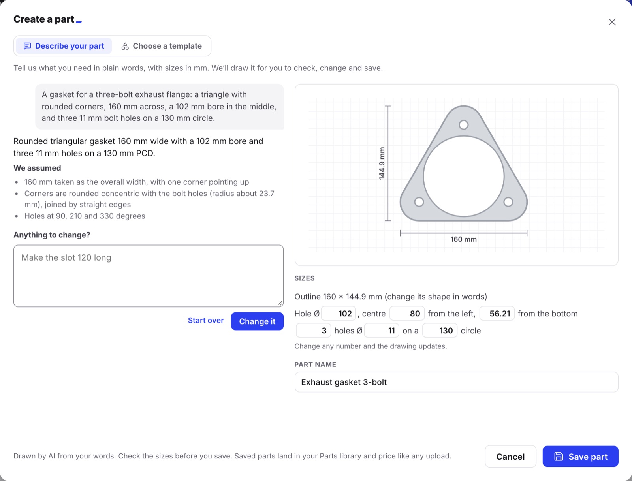Edit the Hole Ø 102 field
Screen dimensions: 632x481
pyautogui.click(x=339, y=314)
